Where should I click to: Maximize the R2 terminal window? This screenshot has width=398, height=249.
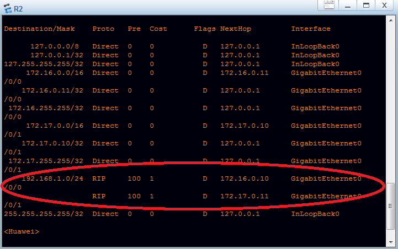click(x=366, y=6)
